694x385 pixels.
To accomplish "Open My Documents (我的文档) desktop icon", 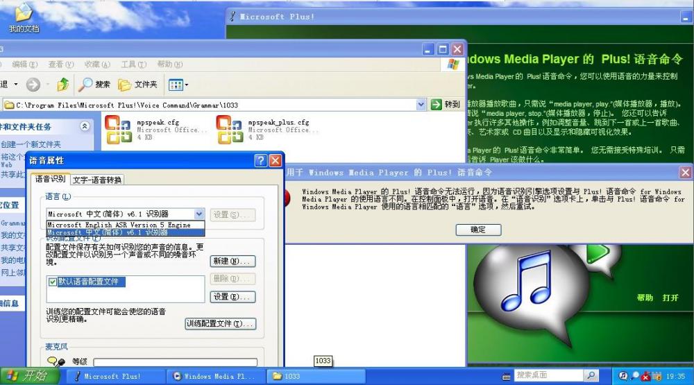I will click(24, 14).
